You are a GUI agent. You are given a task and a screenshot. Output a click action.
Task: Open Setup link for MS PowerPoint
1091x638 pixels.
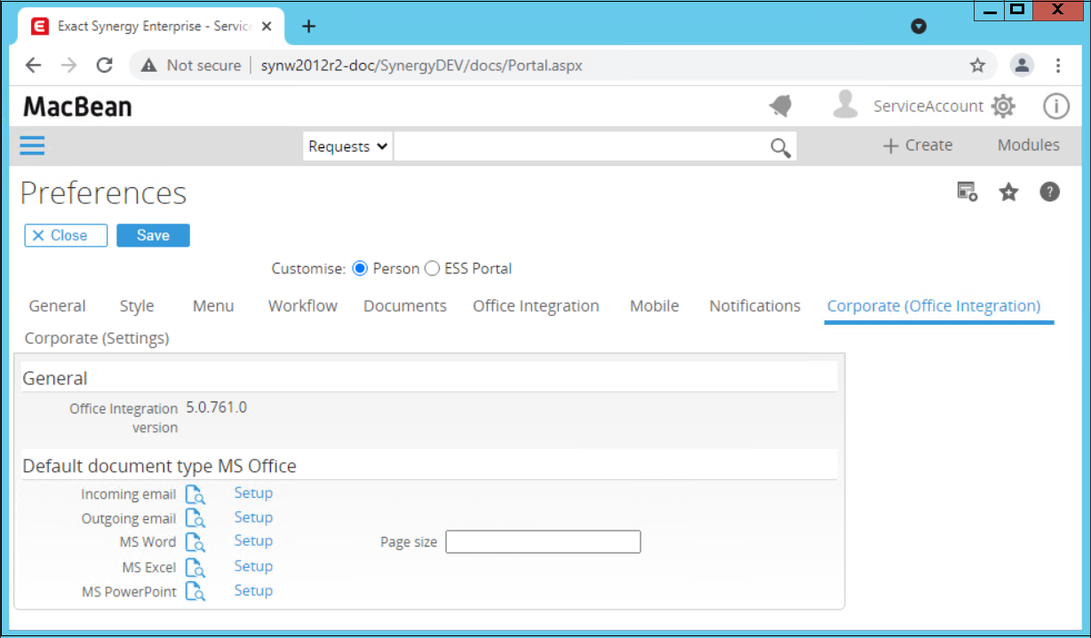pyautogui.click(x=253, y=590)
